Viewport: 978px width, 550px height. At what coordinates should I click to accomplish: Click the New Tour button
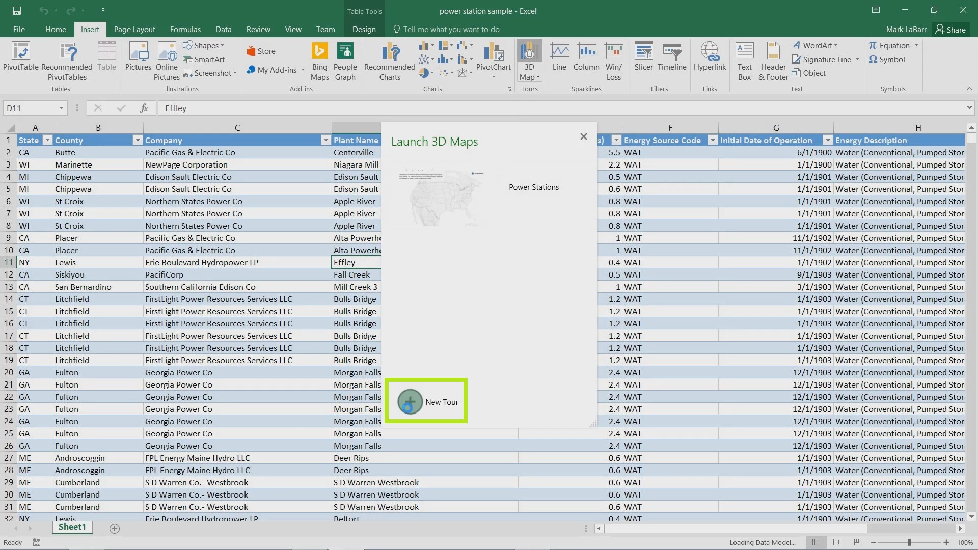pyautogui.click(x=428, y=402)
